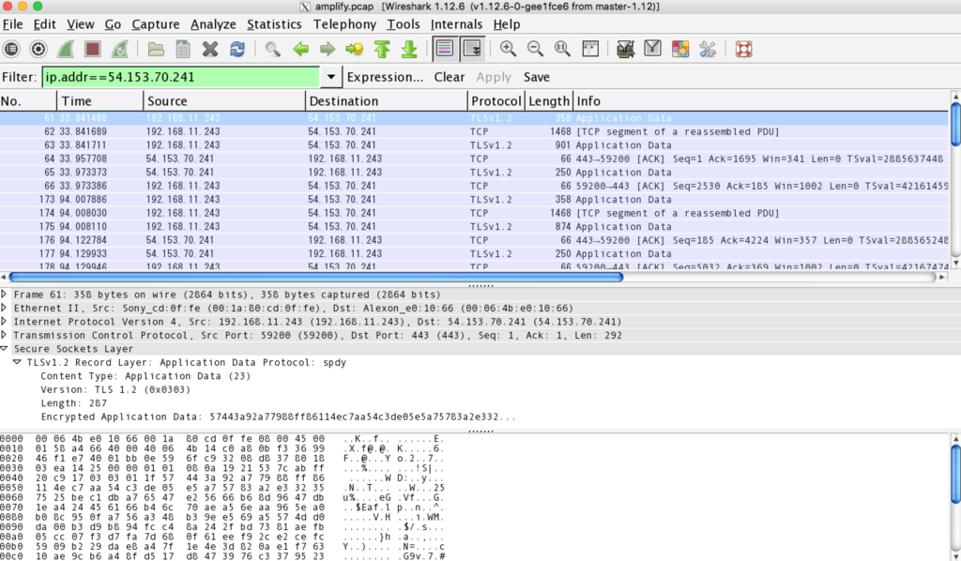Expand Internet Protocol Version 4 row
Image resolution: width=961 pixels, height=561 pixels.
tap(5, 322)
